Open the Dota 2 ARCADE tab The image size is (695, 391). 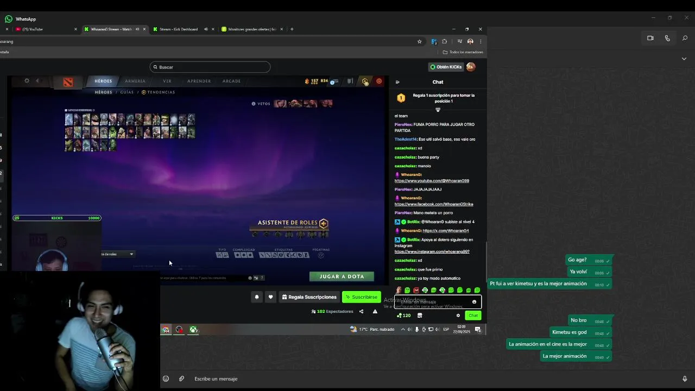coord(231,81)
